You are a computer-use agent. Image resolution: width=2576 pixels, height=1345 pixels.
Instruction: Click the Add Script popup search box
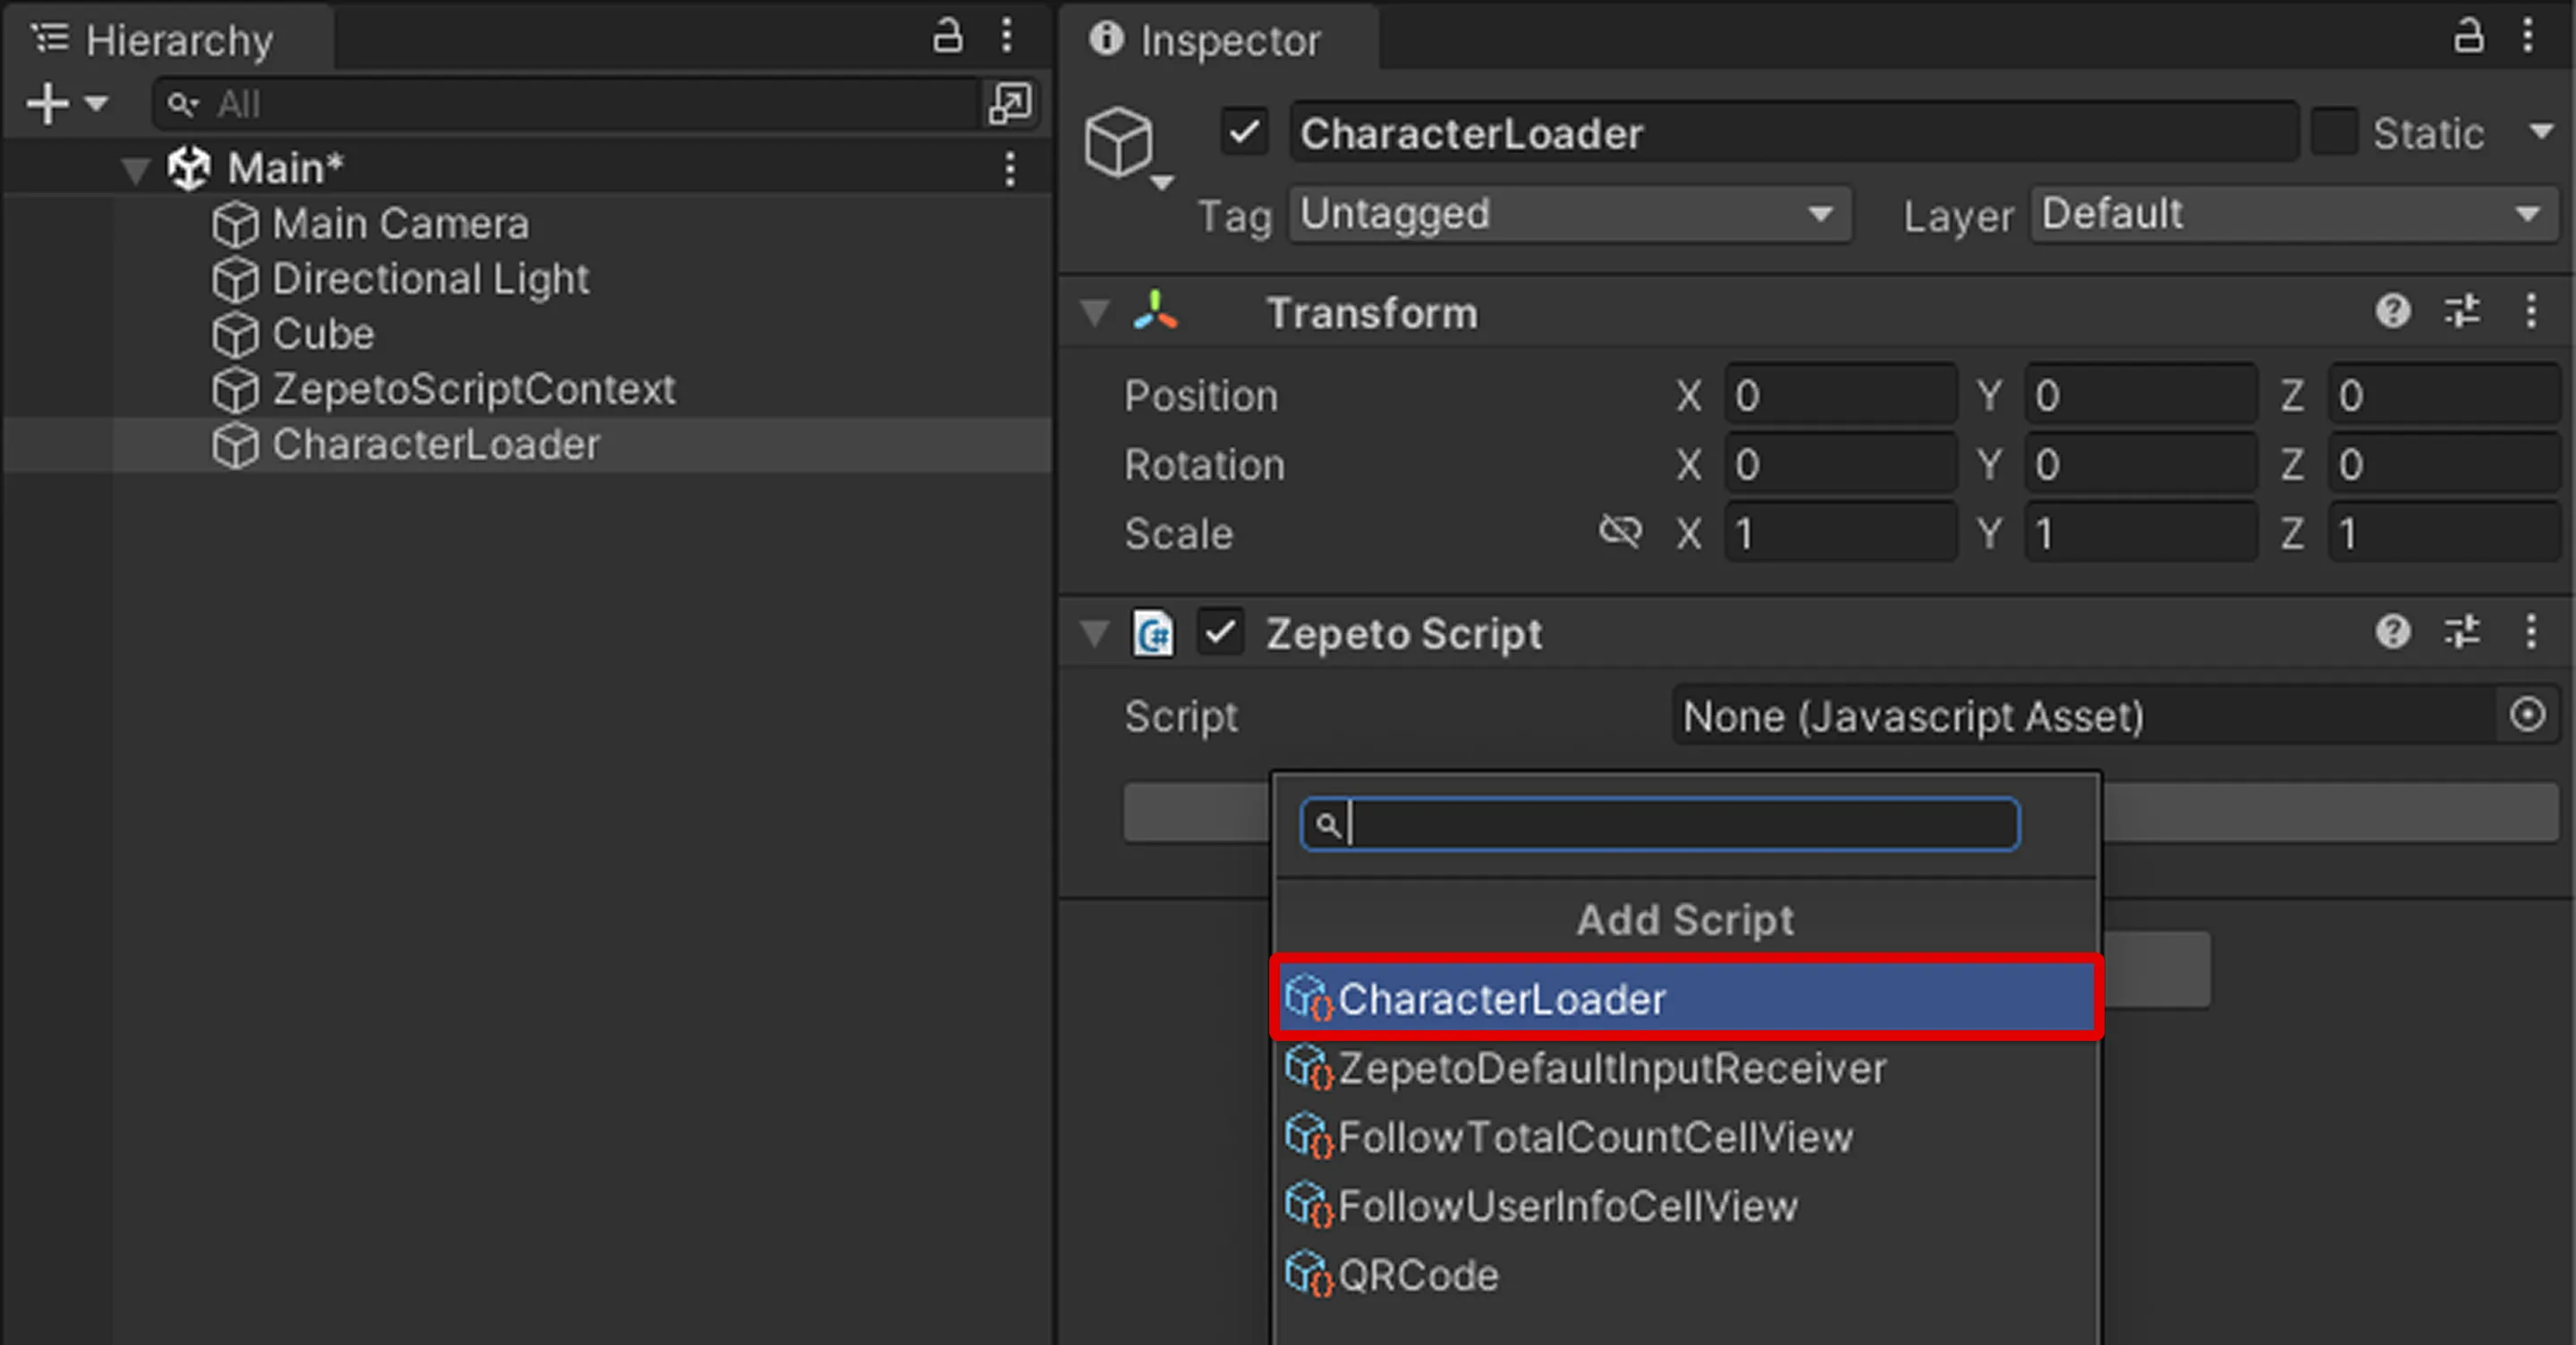pos(1660,824)
